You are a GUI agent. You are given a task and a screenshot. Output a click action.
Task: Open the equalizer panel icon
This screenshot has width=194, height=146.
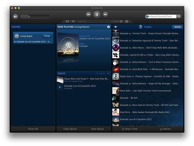(x=127, y=21)
